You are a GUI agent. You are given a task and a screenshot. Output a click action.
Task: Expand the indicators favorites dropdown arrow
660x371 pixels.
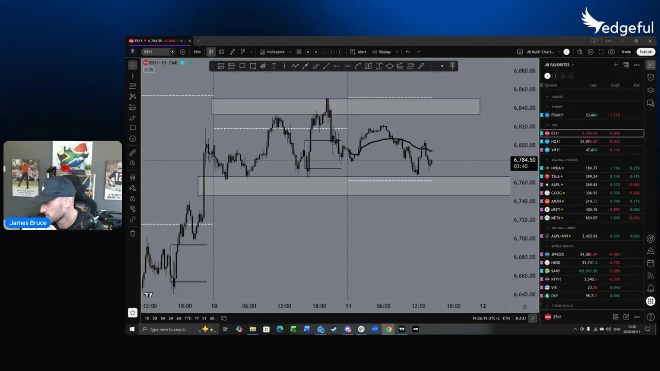[x=290, y=52]
